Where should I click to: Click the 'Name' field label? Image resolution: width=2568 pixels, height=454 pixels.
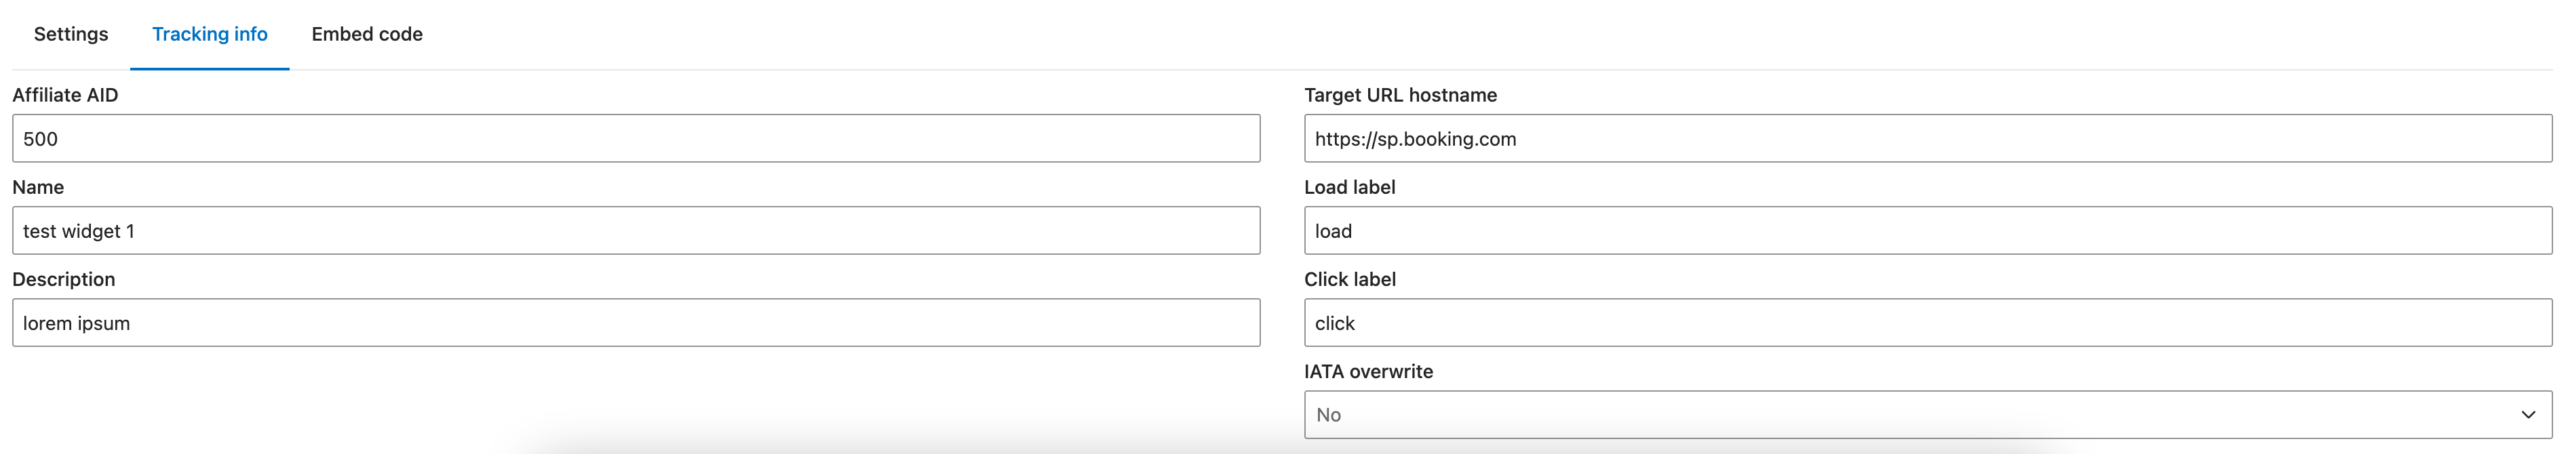point(38,187)
